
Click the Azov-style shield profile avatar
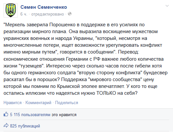point(11,10)
